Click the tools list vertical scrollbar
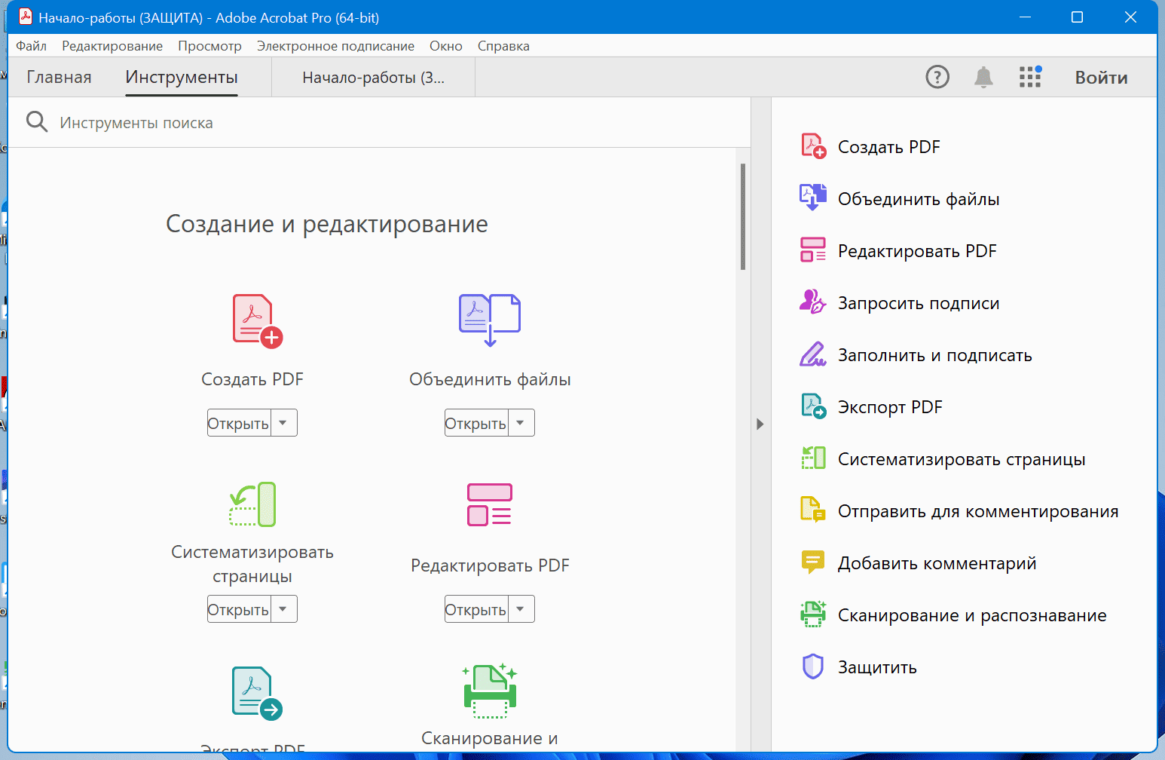 743,217
